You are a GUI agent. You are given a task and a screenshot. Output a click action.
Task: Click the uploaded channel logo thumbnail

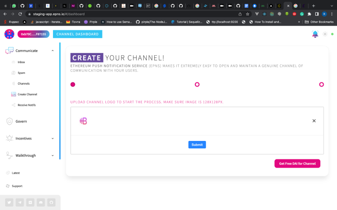[x=83, y=121]
